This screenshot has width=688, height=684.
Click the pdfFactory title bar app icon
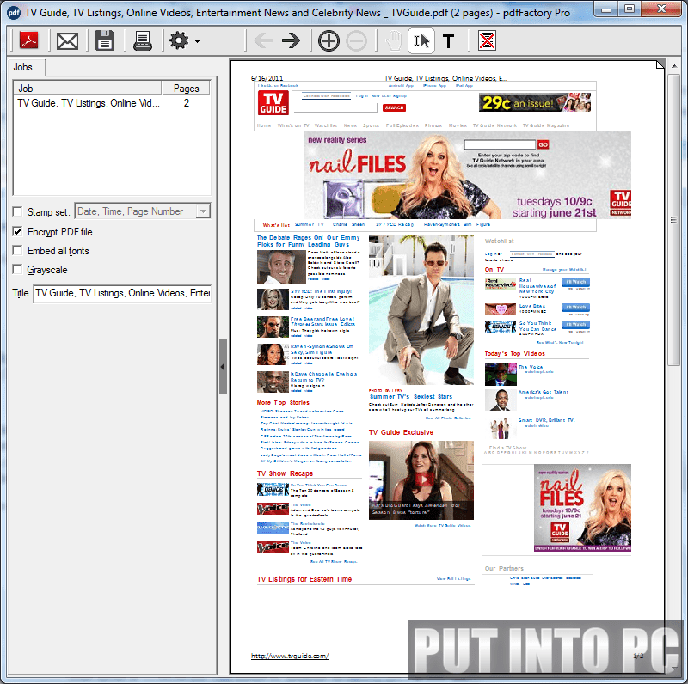click(x=14, y=13)
